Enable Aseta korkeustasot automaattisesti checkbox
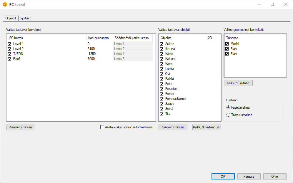This screenshot has height=183, width=293. tap(102, 127)
